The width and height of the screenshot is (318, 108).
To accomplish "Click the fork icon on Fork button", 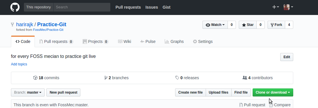I will click(272, 25).
